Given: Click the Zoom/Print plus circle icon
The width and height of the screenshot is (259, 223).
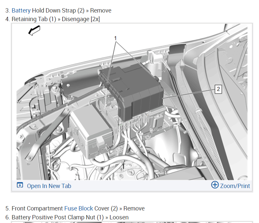Looking at the screenshot, I should [215, 185].
